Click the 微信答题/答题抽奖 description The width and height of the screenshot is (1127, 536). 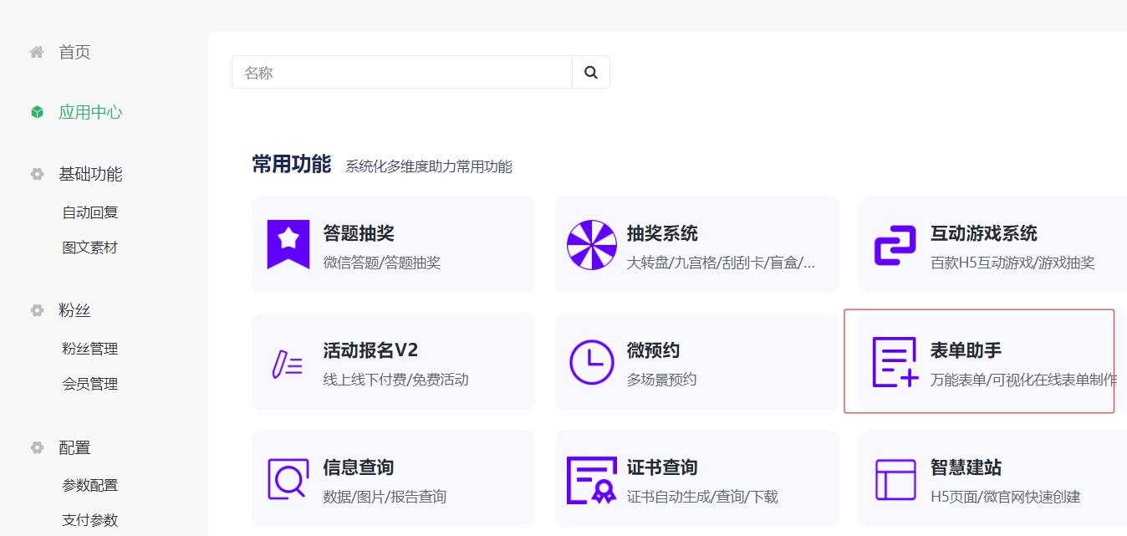point(382,263)
